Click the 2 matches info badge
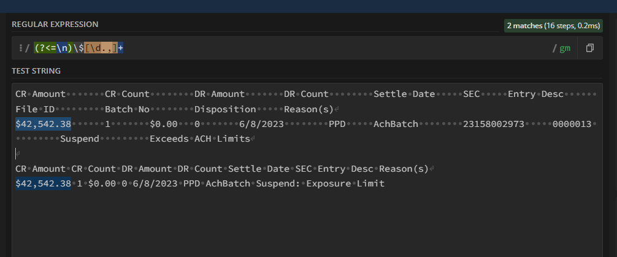617x257 pixels. click(545, 25)
